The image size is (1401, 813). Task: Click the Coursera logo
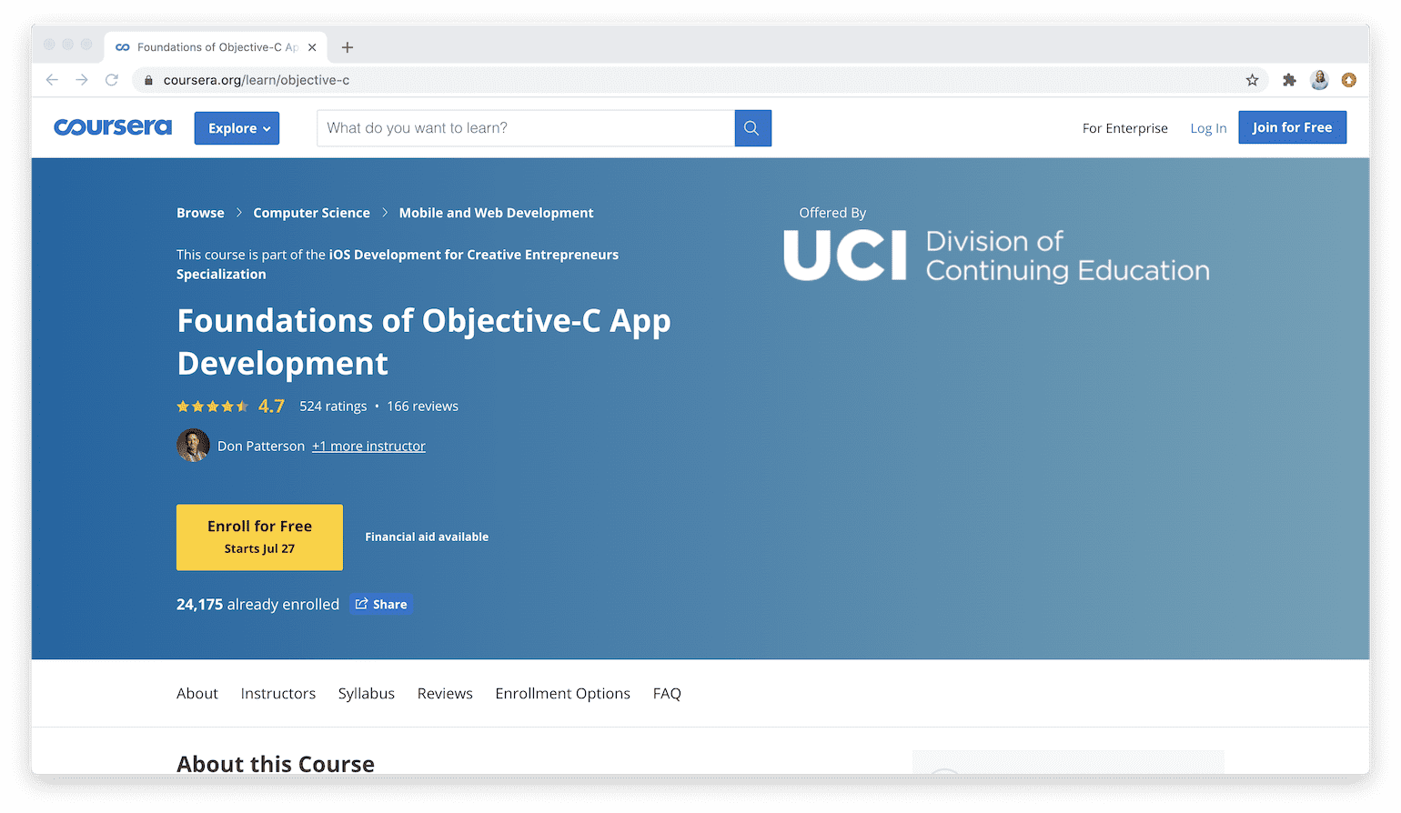click(112, 126)
